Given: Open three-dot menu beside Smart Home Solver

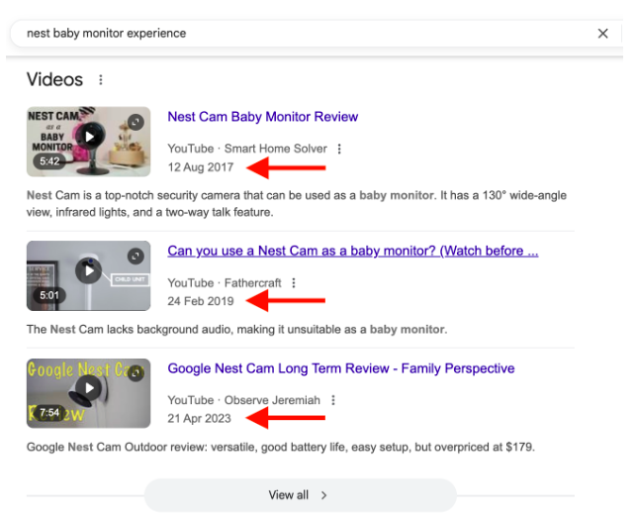Looking at the screenshot, I should pyautogui.click(x=339, y=149).
